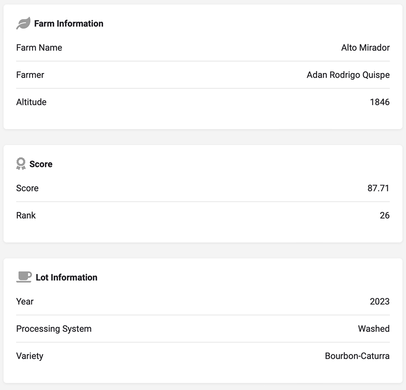Click the Farmer row label

point(30,75)
